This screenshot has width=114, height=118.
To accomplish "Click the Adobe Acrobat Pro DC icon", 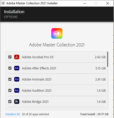I will (17, 57).
